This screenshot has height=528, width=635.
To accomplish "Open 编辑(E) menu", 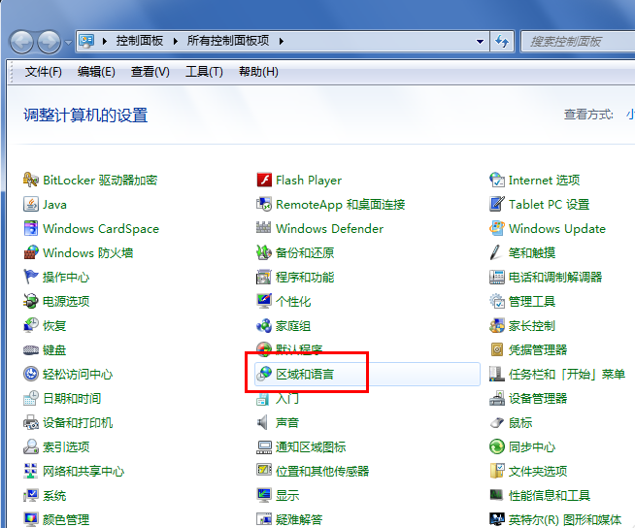I will point(96,72).
